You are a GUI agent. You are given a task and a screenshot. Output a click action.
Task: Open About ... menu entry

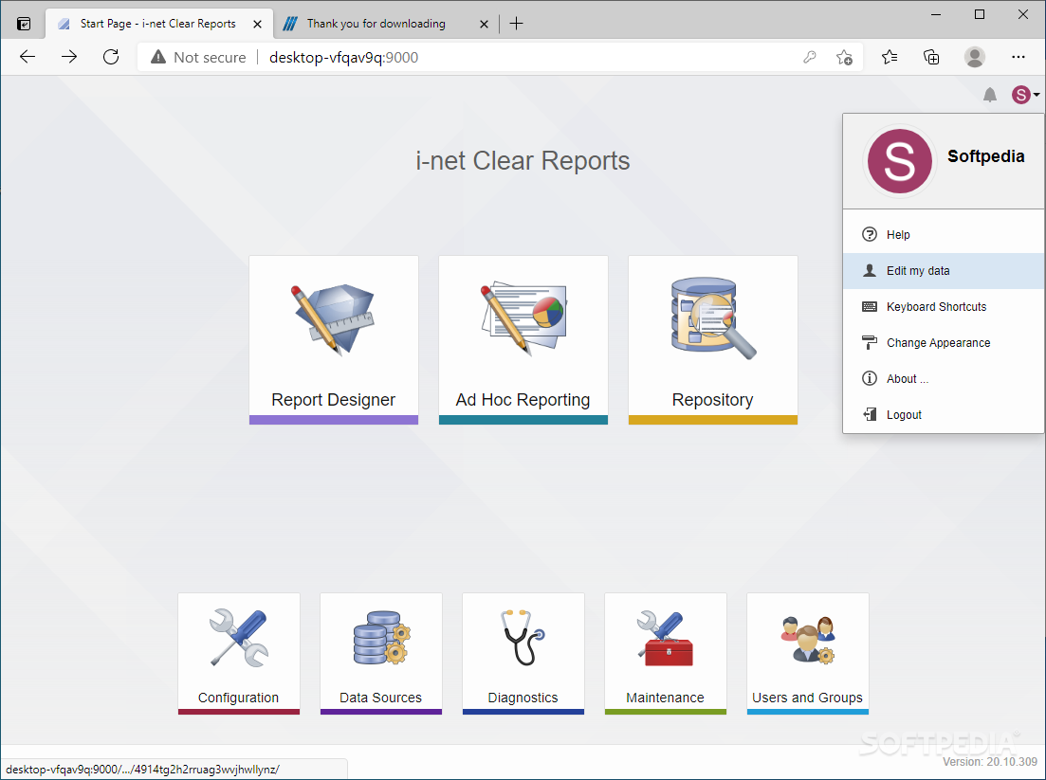[x=944, y=379]
